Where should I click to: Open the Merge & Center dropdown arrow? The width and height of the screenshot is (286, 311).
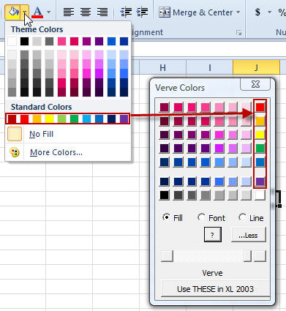(238, 12)
